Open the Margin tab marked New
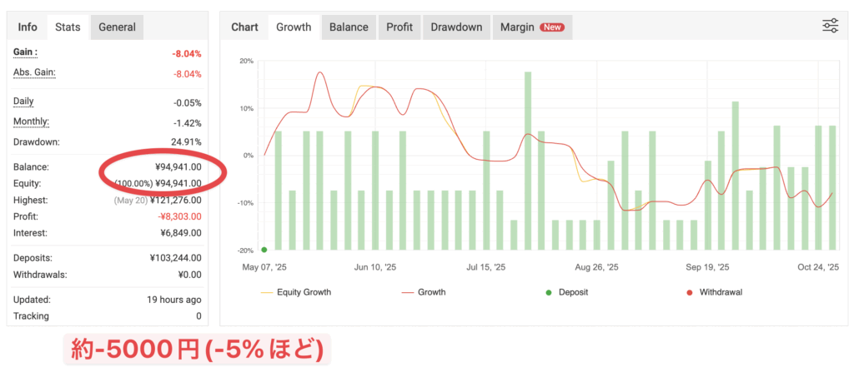This screenshot has height=377, width=854. (531, 27)
